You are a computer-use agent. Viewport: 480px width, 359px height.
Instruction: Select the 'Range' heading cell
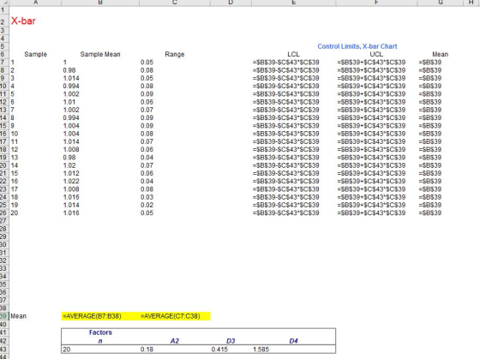(x=175, y=54)
